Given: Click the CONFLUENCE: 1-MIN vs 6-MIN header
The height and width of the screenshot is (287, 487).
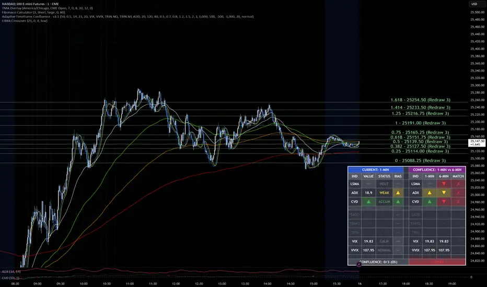Looking at the screenshot, I should [437, 170].
